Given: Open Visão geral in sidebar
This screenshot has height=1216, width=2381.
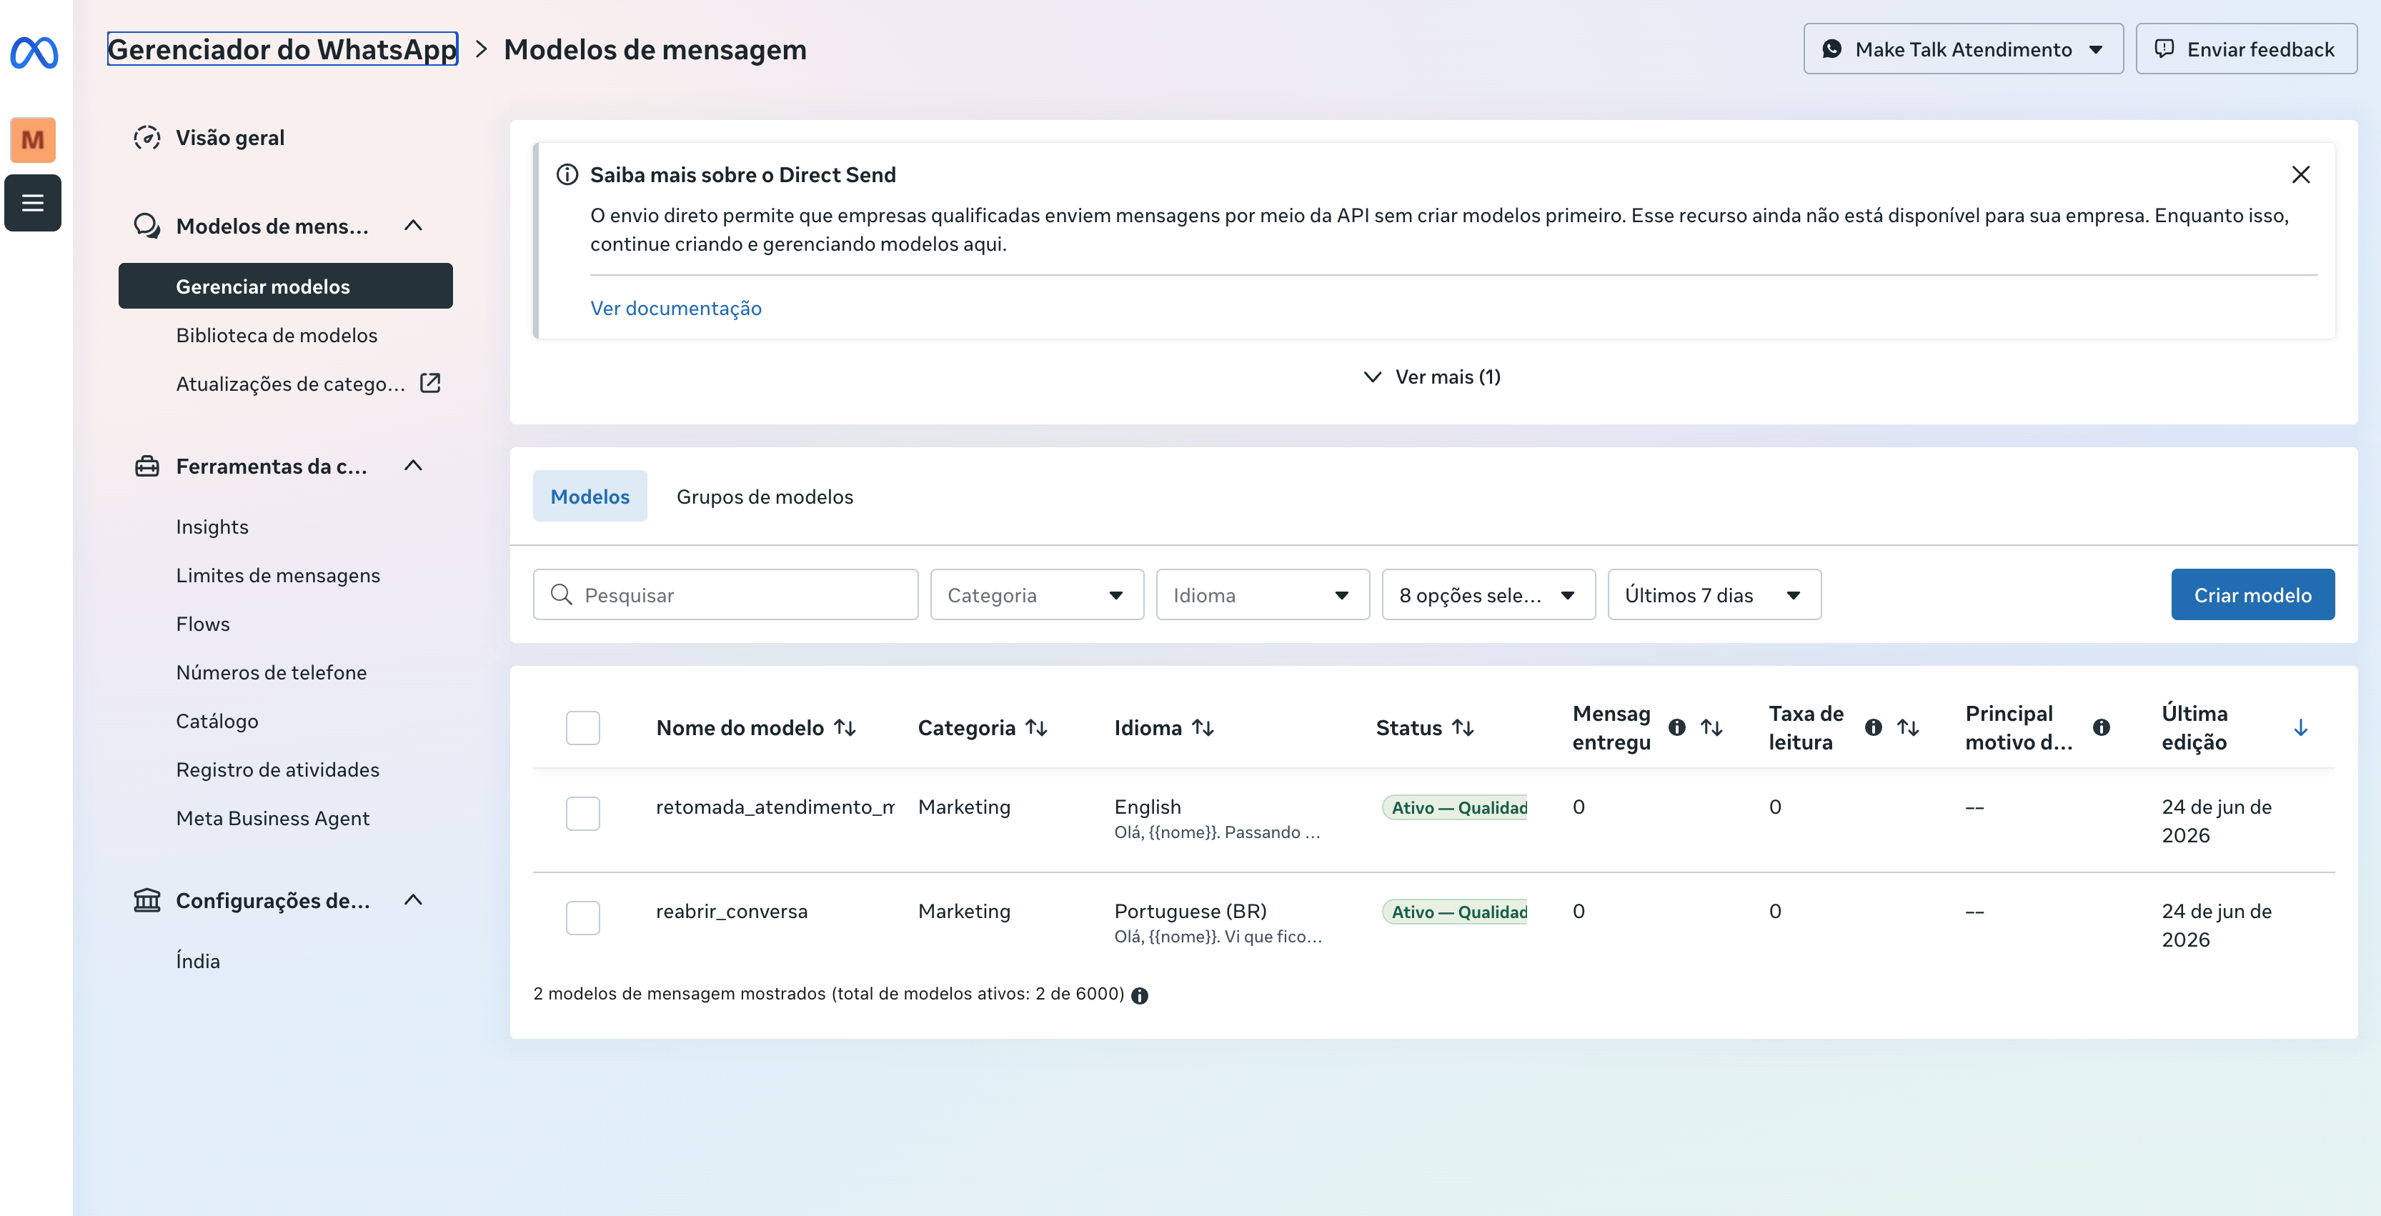Looking at the screenshot, I should (x=230, y=138).
